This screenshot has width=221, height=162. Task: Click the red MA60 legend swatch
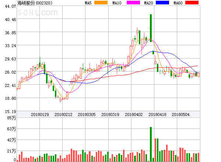[x=192, y=3]
